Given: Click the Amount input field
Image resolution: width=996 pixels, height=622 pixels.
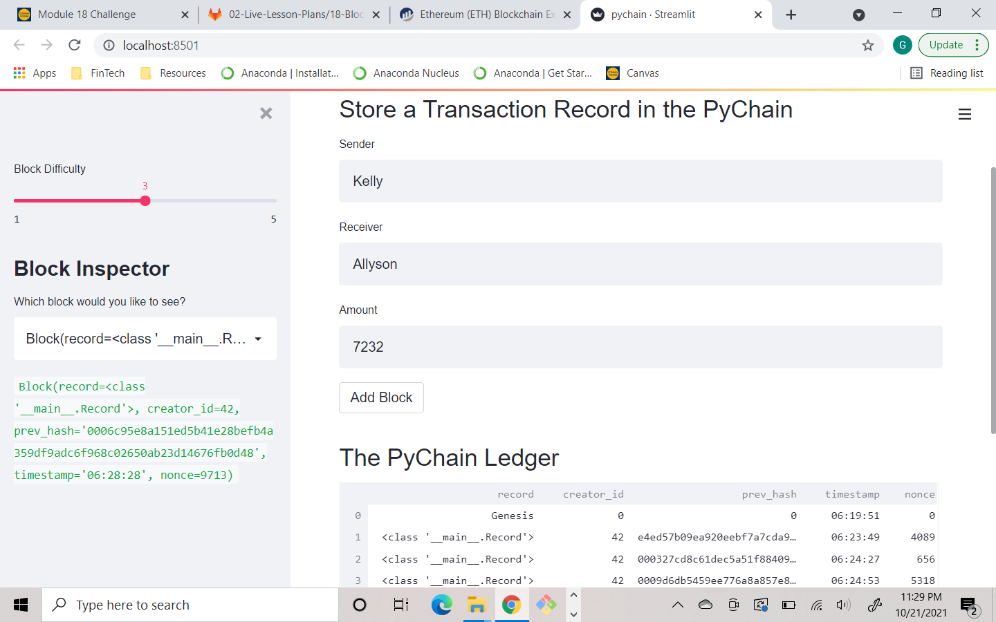Looking at the screenshot, I should coord(640,347).
